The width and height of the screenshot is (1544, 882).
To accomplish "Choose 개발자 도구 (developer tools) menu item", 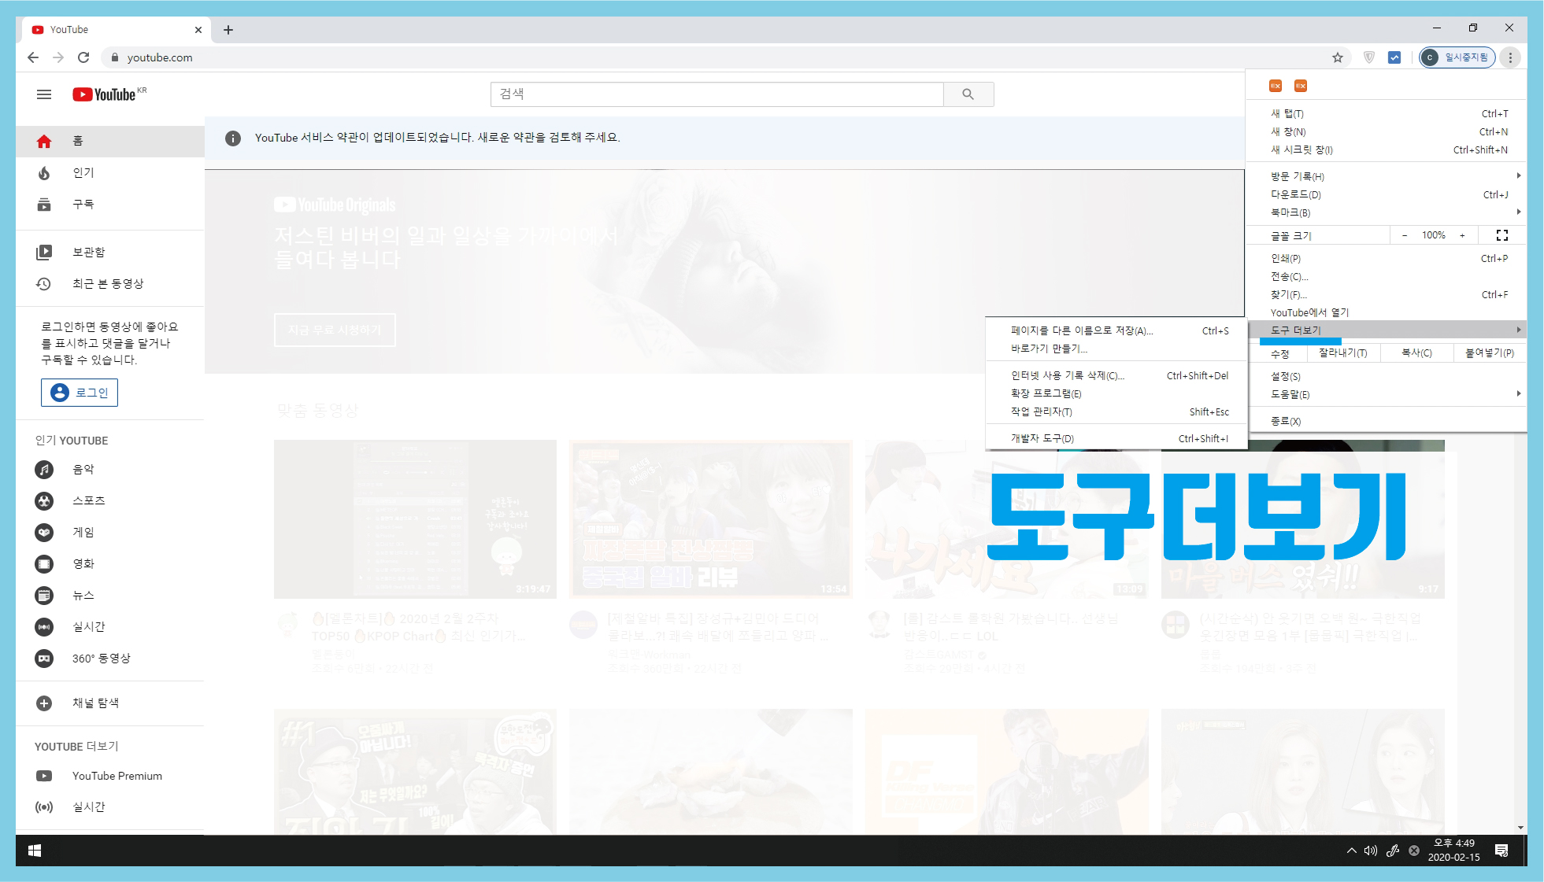I will 1042,438.
